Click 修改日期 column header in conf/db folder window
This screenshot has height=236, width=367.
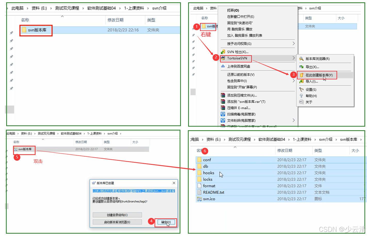285,150
